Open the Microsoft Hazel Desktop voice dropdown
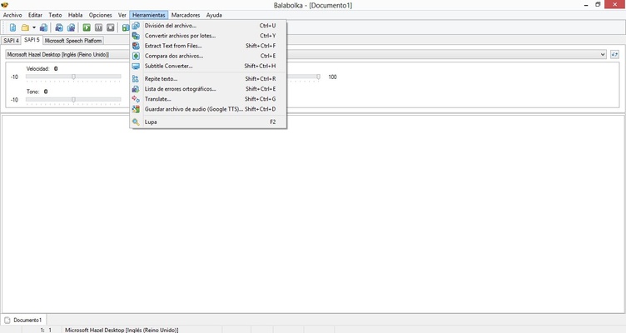 coord(306,54)
